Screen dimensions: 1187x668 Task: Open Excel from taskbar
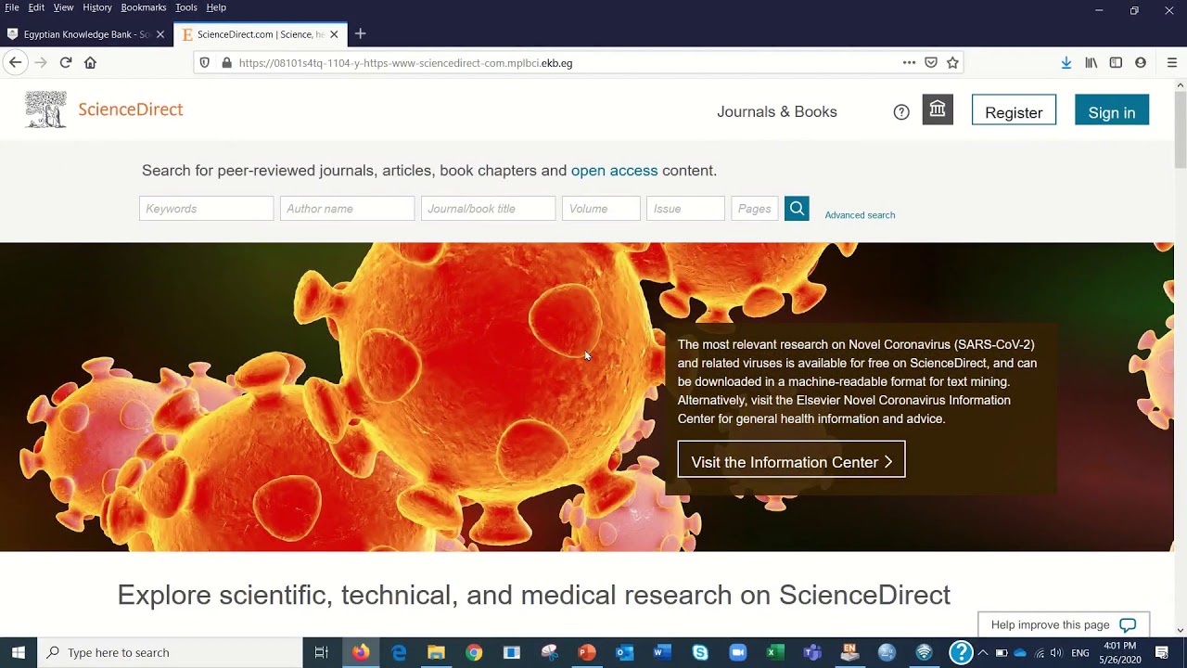pos(775,652)
